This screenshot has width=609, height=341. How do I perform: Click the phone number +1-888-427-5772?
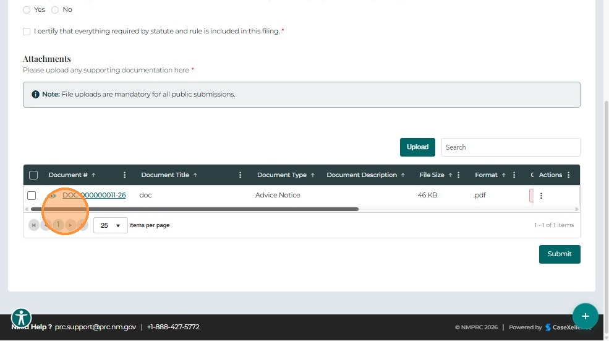(x=173, y=327)
